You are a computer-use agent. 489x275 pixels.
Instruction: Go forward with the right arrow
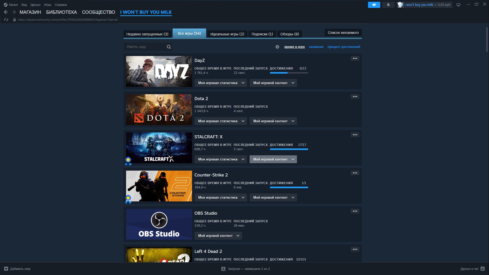pos(14,12)
